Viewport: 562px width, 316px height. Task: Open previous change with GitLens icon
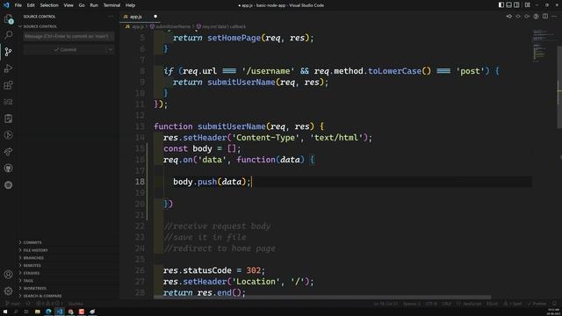[509, 17]
